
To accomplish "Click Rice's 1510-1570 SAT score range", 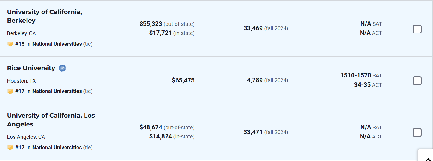I will click(356, 75).
